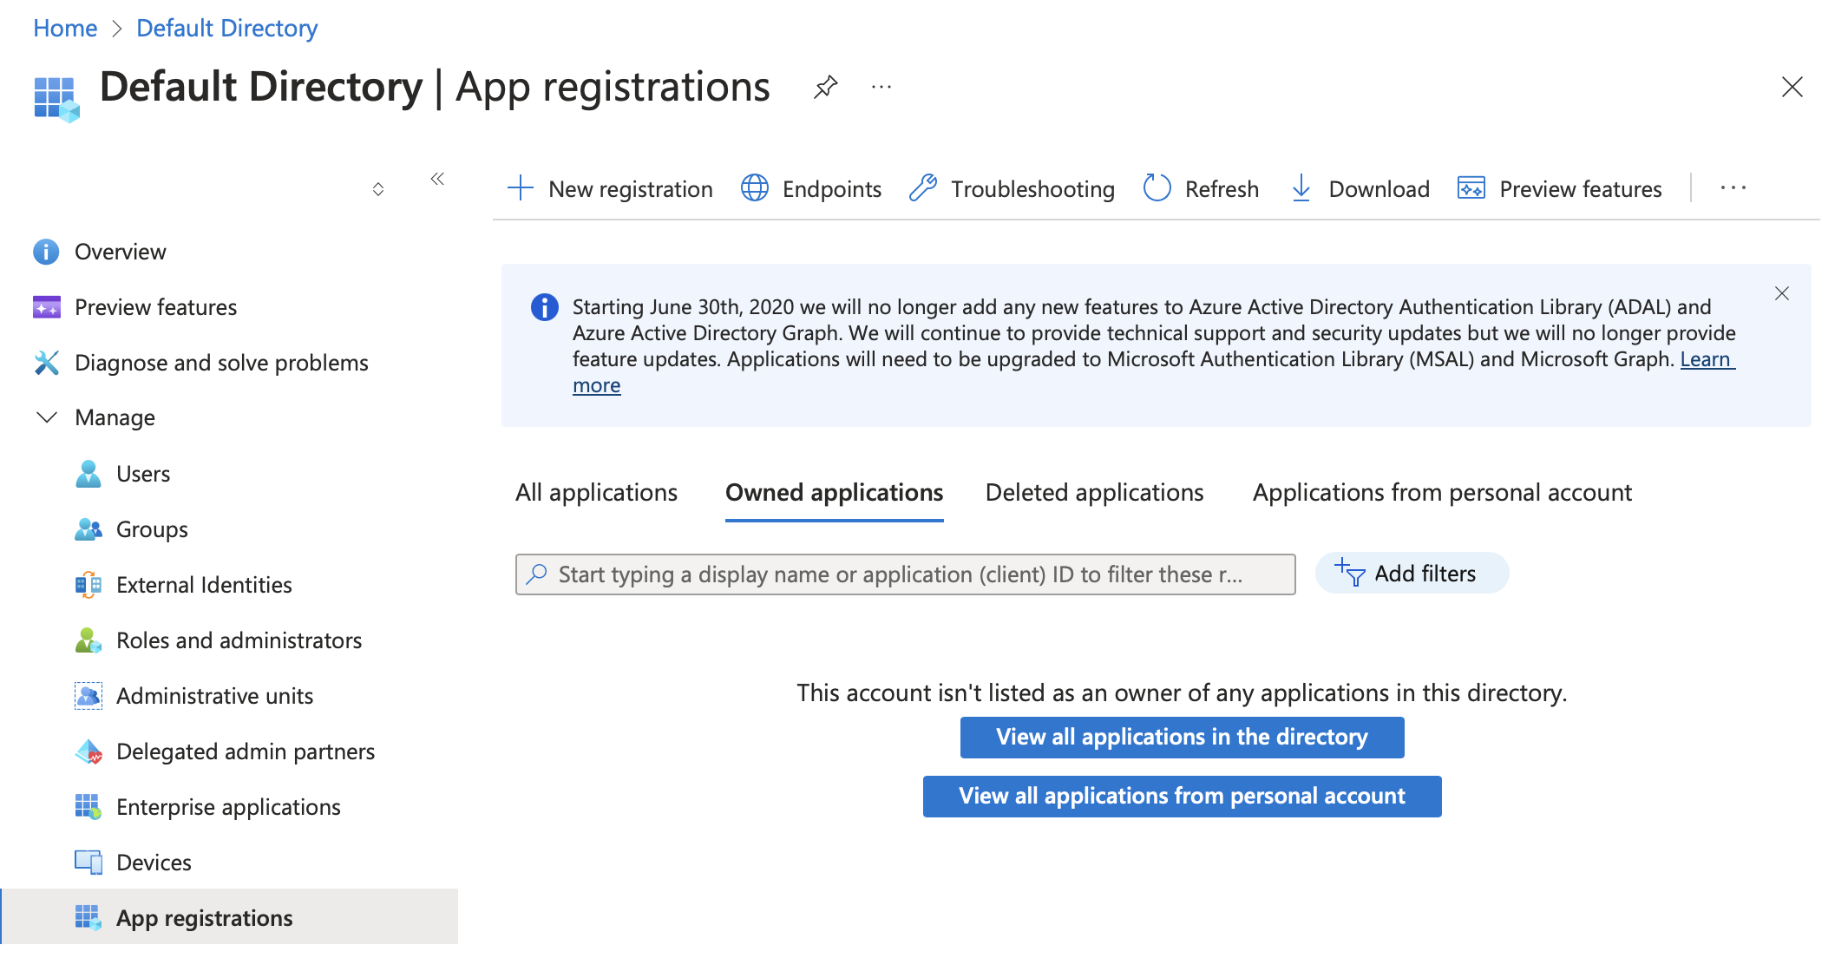
Task: Open Overview in the sidebar
Action: coord(120,252)
